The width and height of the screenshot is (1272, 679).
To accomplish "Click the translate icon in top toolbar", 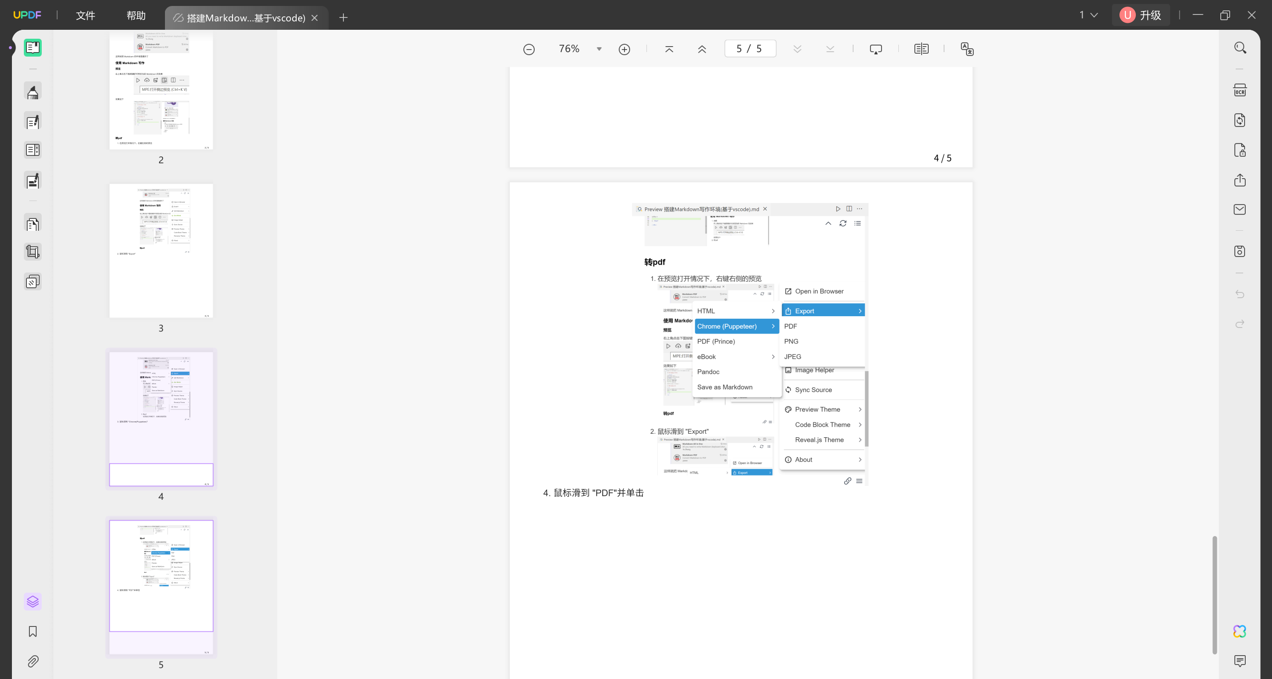I will [967, 49].
